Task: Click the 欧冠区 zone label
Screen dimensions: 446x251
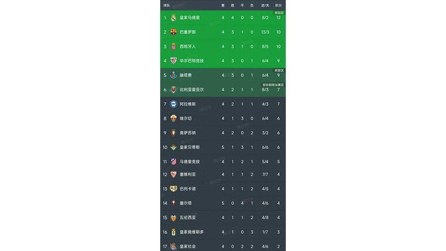Action: (x=279, y=13)
